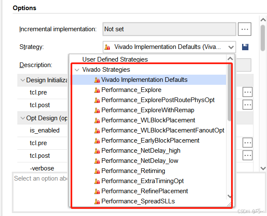The width and height of the screenshot is (267, 216).
Task: Click Options panel scroll down arrow
Action: 263,168
